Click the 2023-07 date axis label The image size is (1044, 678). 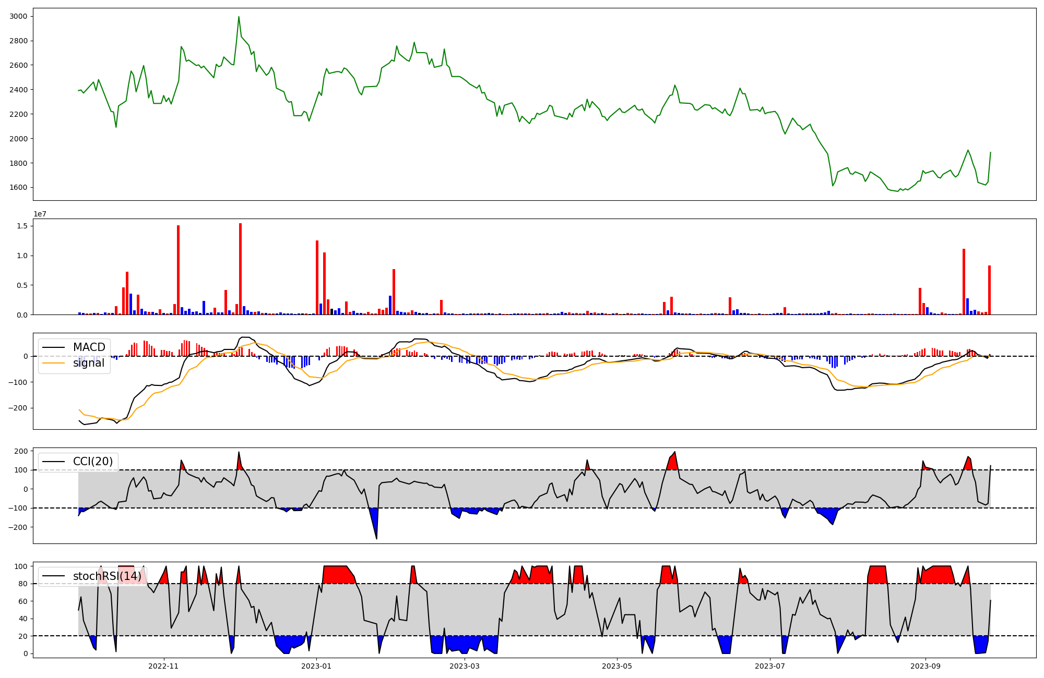pos(770,666)
